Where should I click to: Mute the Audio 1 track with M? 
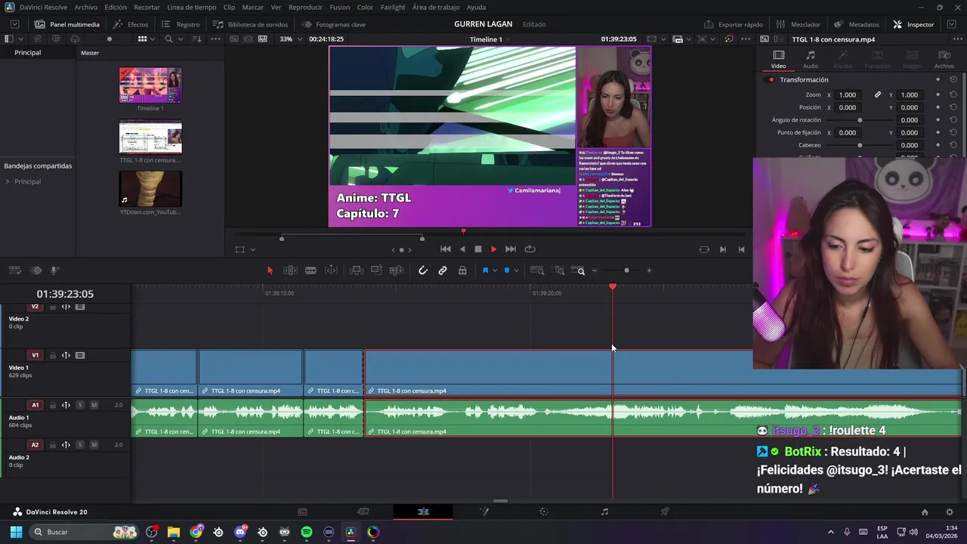click(94, 405)
